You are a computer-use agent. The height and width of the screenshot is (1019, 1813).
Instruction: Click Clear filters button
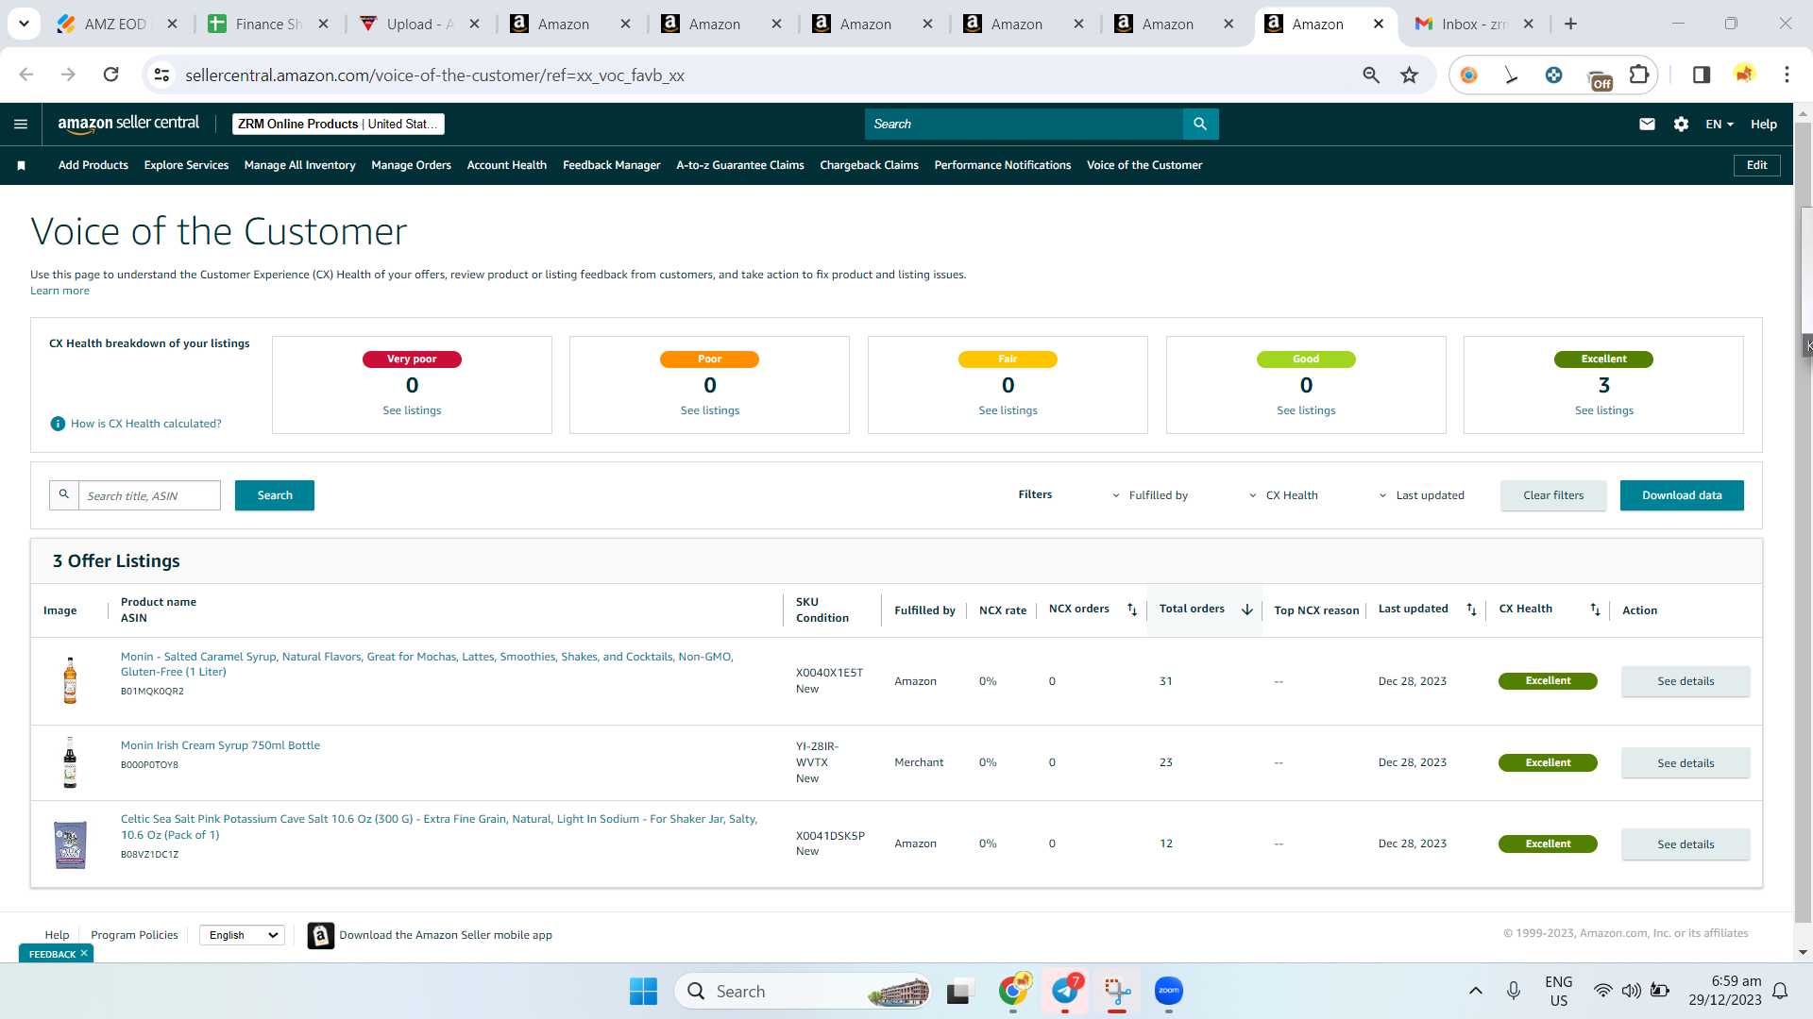pos(1553,495)
